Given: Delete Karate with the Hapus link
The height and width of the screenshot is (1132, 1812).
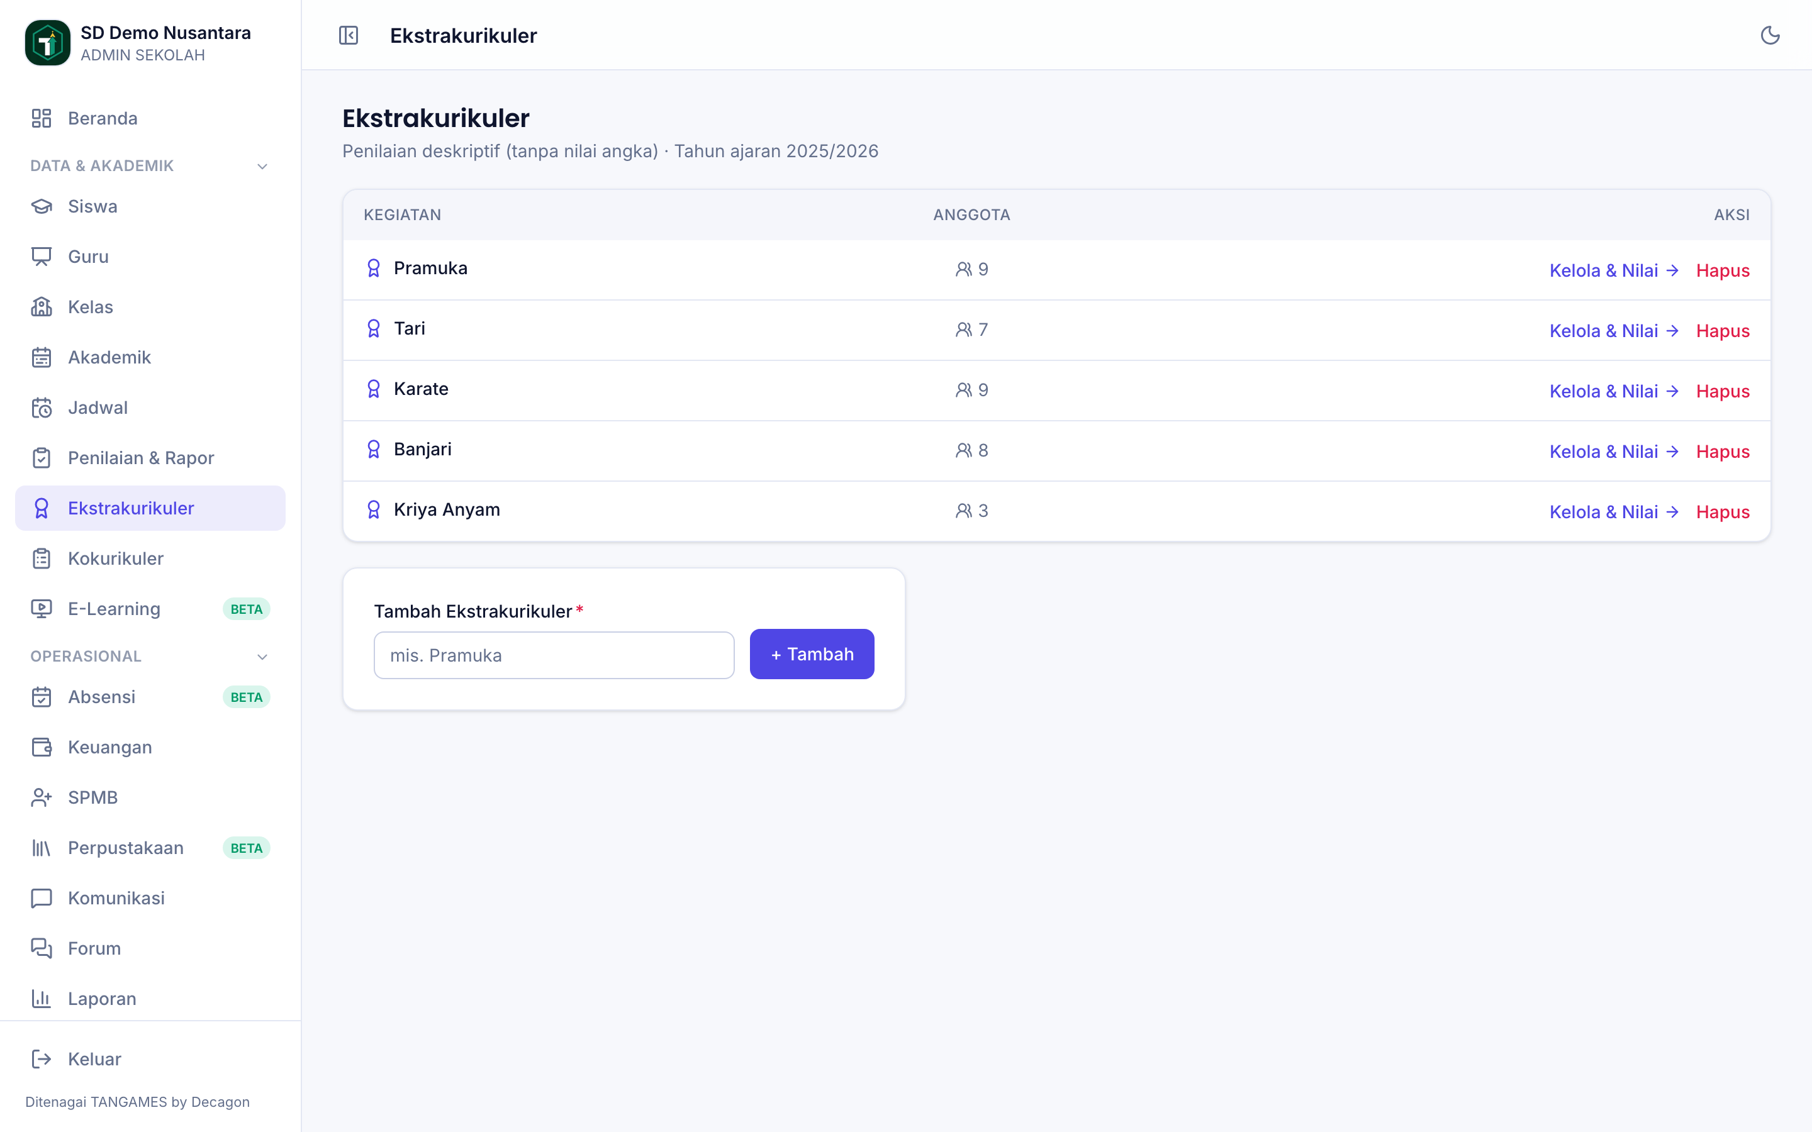Looking at the screenshot, I should point(1723,392).
